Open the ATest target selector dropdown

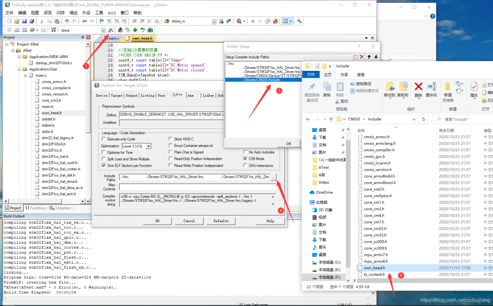103,30
